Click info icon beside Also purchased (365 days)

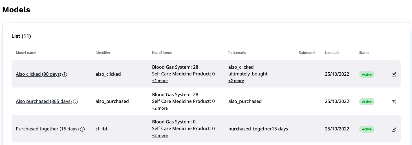(75, 102)
